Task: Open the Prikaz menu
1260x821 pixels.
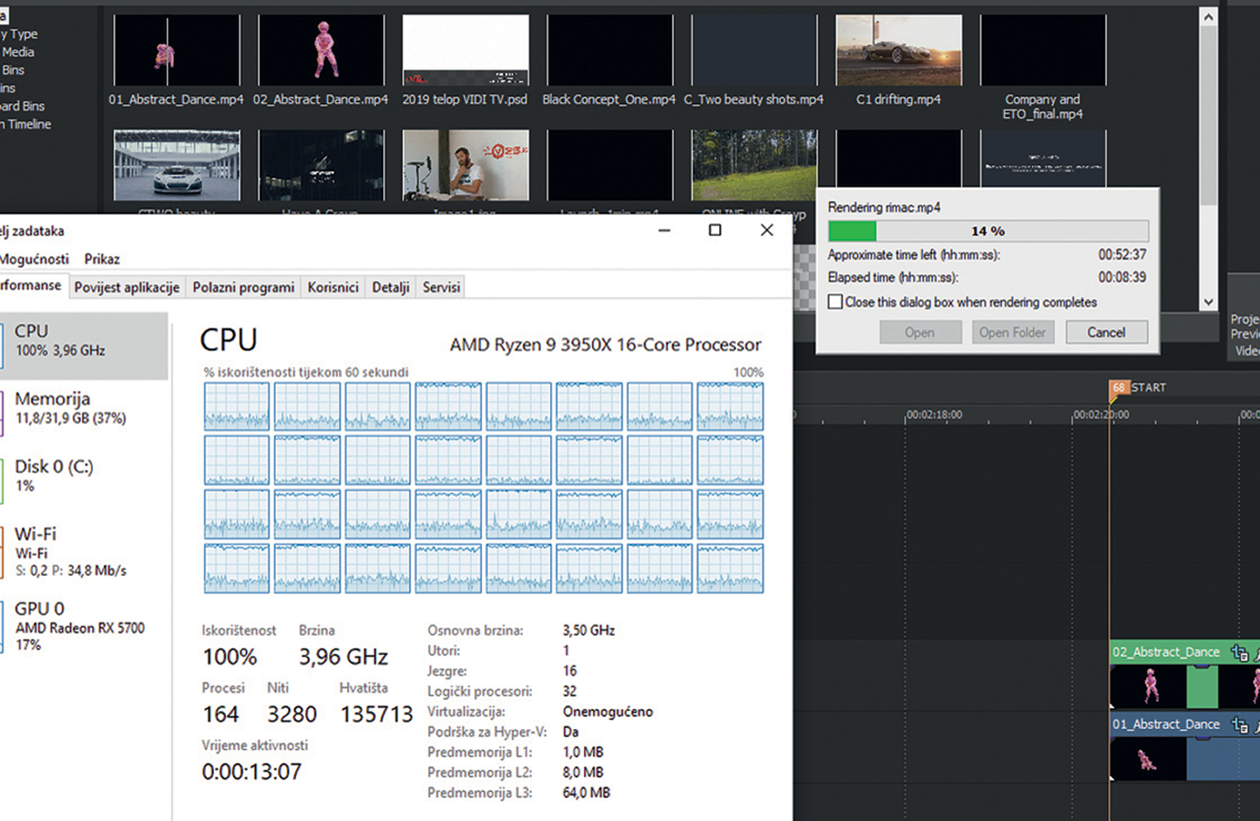Action: click(102, 259)
